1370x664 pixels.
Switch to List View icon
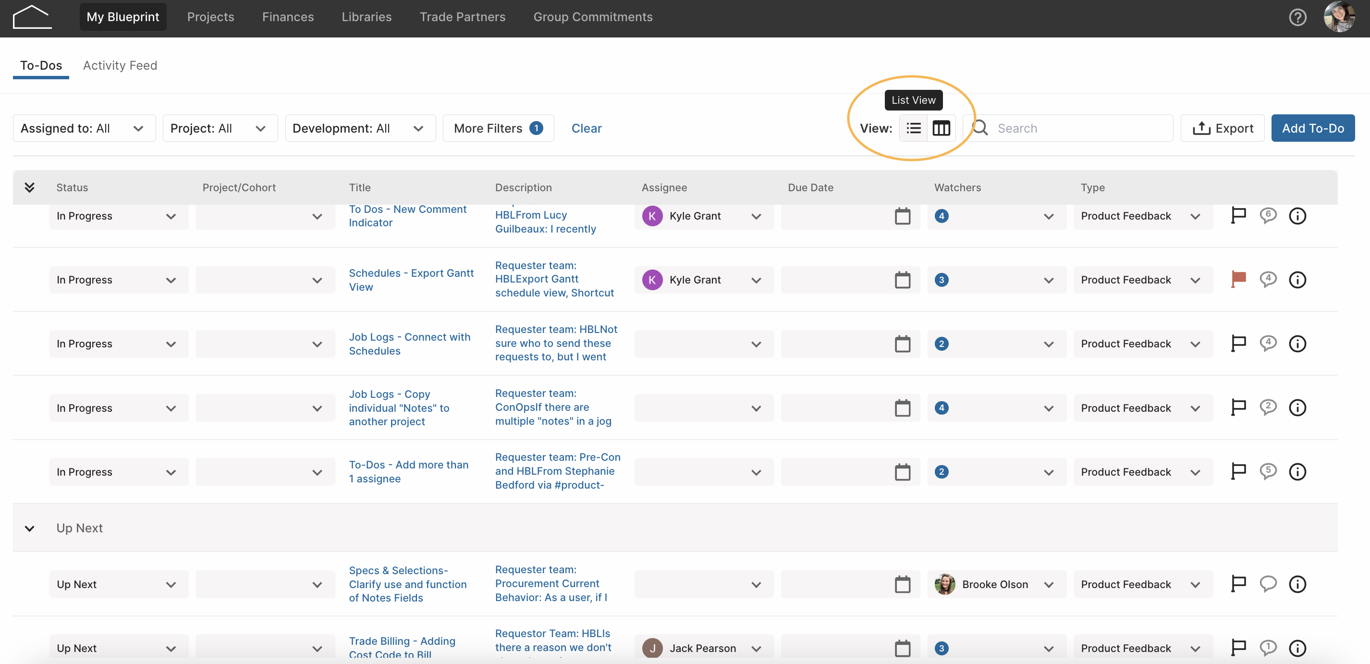pyautogui.click(x=913, y=128)
